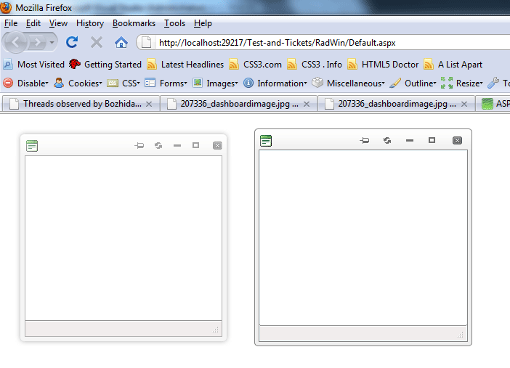Minimize the left RadWindow

pyautogui.click(x=177, y=145)
